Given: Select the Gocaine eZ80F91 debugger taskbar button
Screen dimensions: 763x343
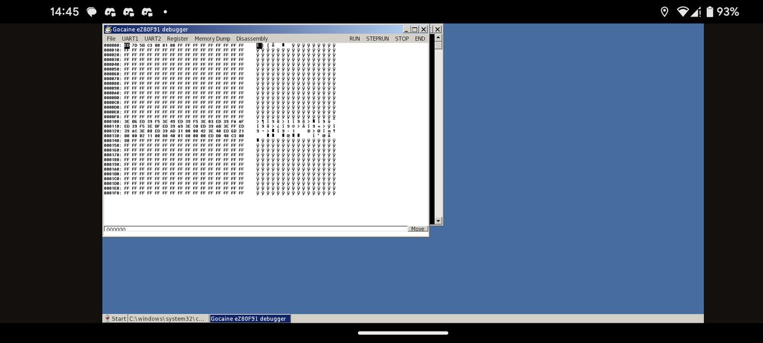Looking at the screenshot, I should 250,318.
